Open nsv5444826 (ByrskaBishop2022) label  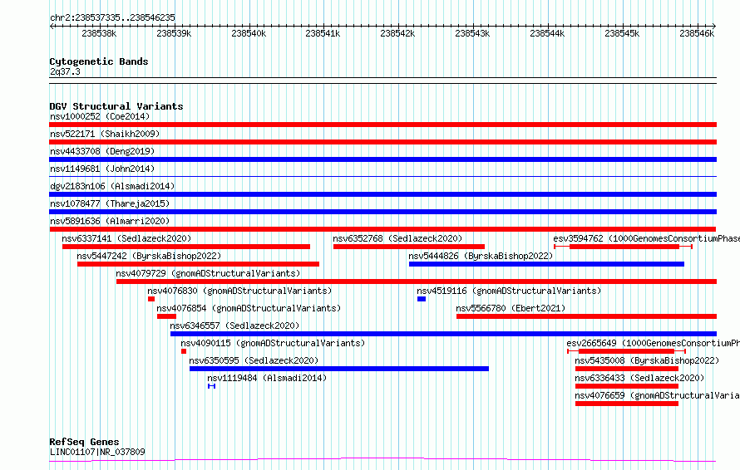coord(481,256)
